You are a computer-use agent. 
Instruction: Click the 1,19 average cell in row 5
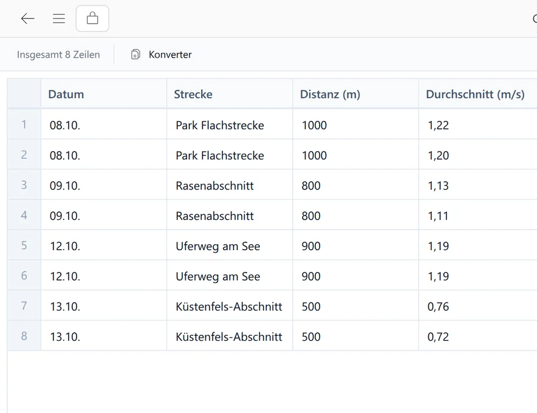pos(478,245)
